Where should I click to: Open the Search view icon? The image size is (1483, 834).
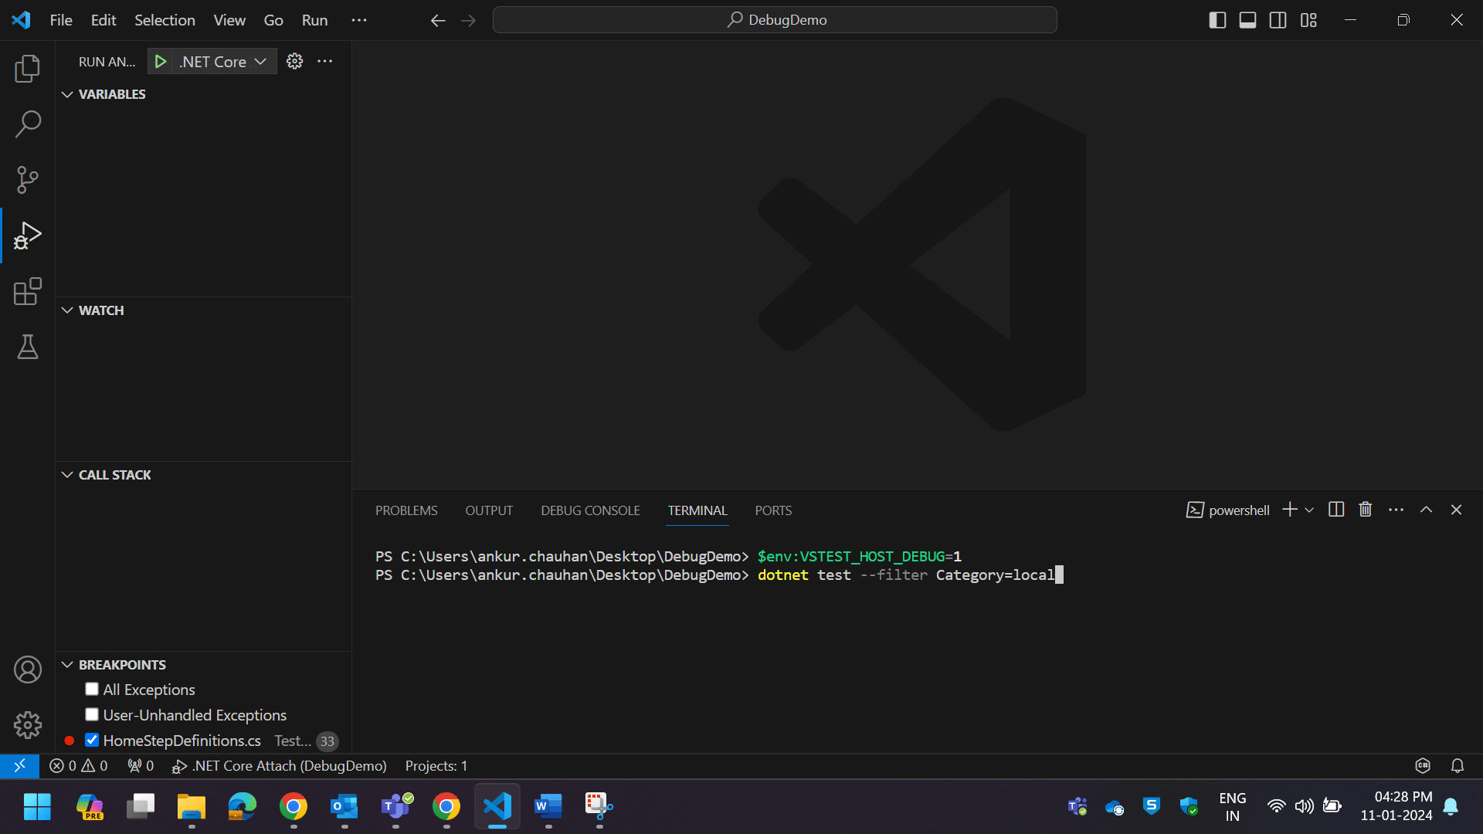tap(28, 124)
